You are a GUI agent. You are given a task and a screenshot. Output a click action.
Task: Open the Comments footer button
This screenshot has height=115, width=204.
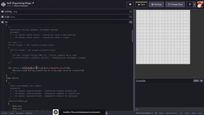tap(19, 113)
